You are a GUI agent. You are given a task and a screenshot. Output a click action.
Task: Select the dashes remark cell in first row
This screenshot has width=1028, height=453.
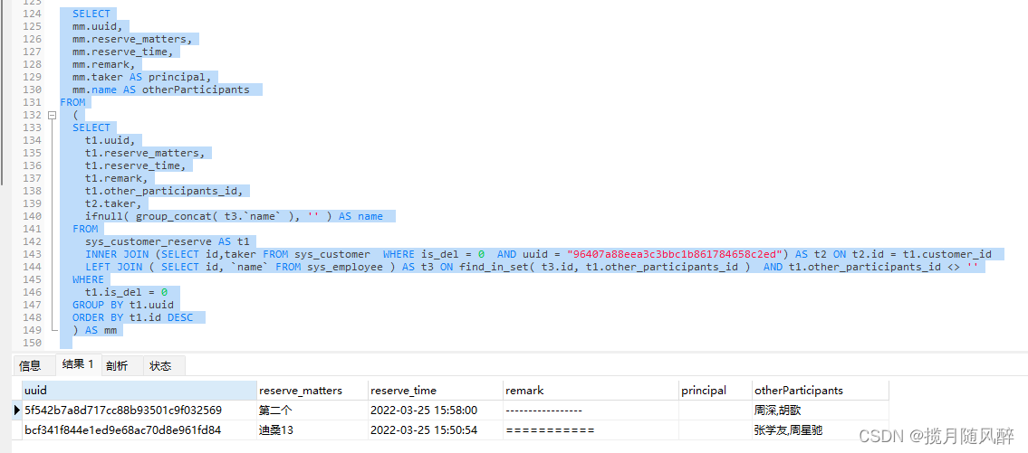click(x=591, y=411)
